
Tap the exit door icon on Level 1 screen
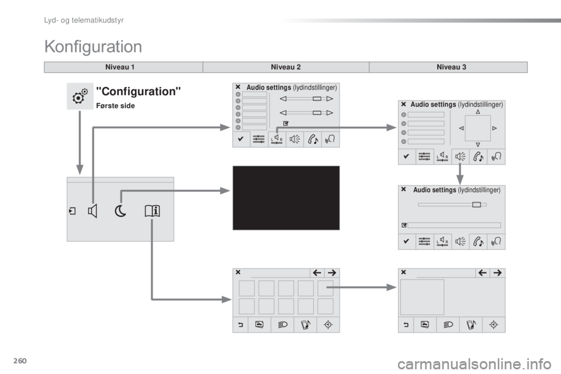tap(72, 212)
